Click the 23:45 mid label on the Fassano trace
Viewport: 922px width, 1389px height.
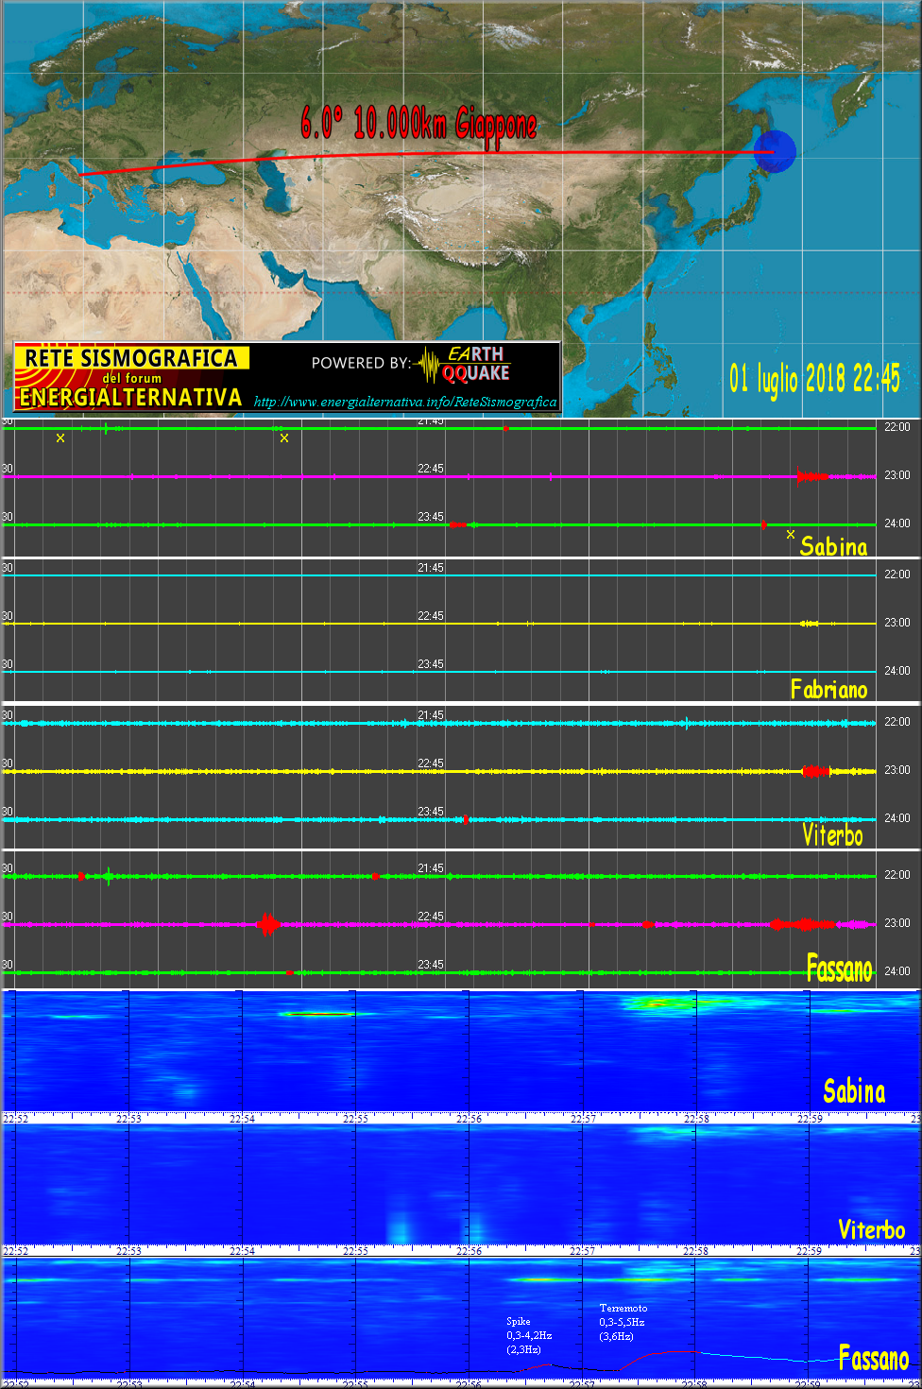coord(431,965)
